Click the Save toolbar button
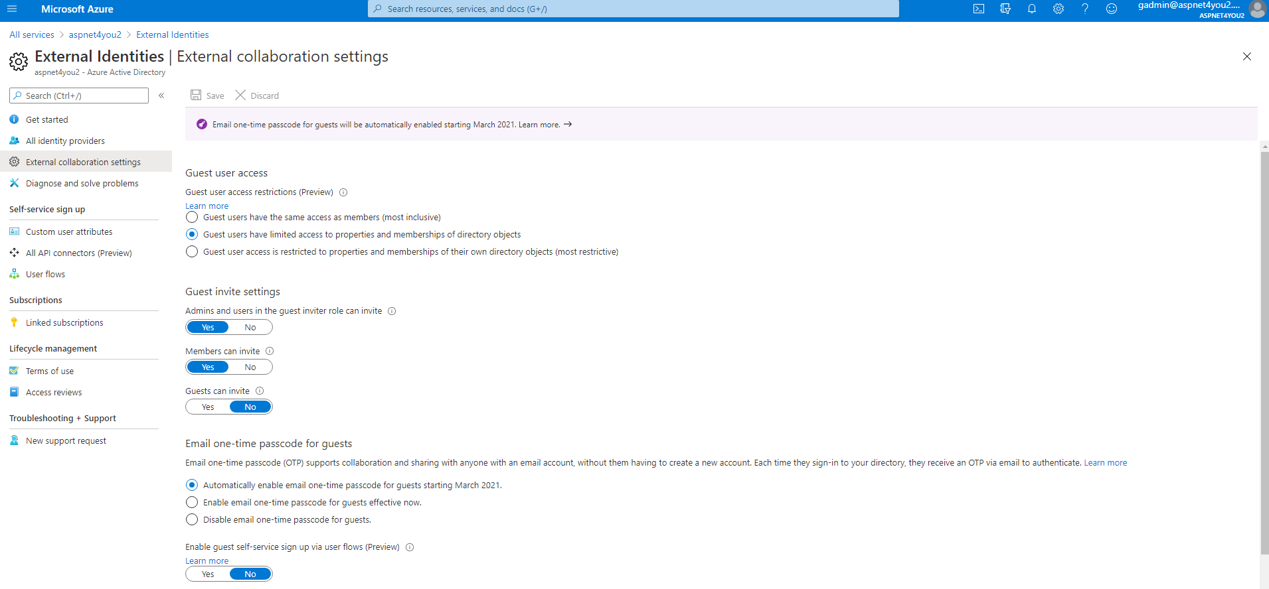The width and height of the screenshot is (1269, 589). pos(207,96)
